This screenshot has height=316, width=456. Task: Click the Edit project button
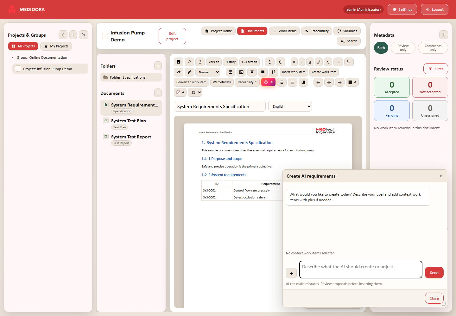point(172,36)
